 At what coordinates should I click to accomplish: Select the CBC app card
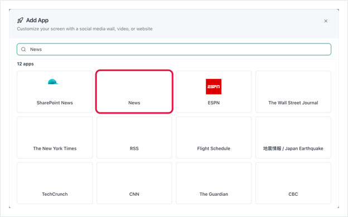[x=293, y=183]
